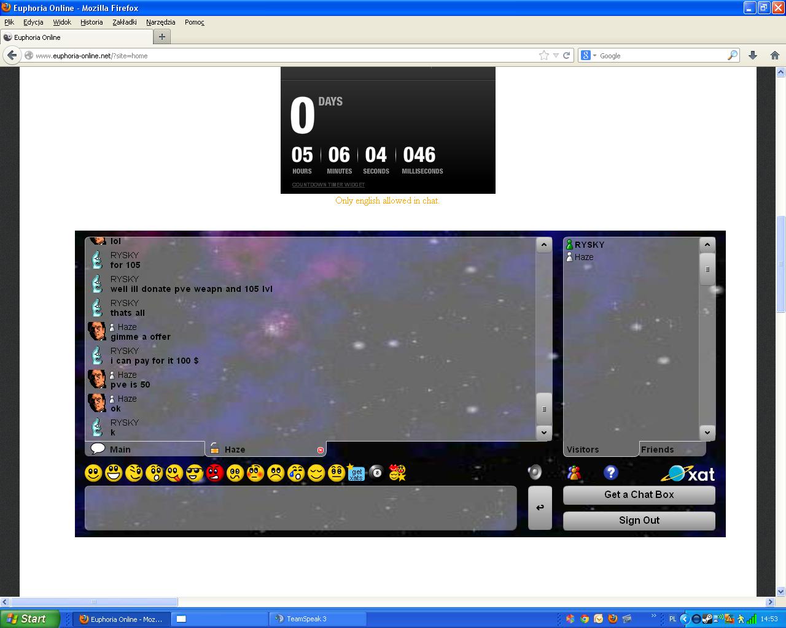Screen dimensions: 786x628
Task: Select user RYSKY in visitors list
Action: coord(585,245)
